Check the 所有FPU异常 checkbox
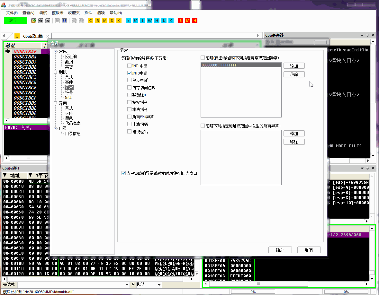 point(129,117)
